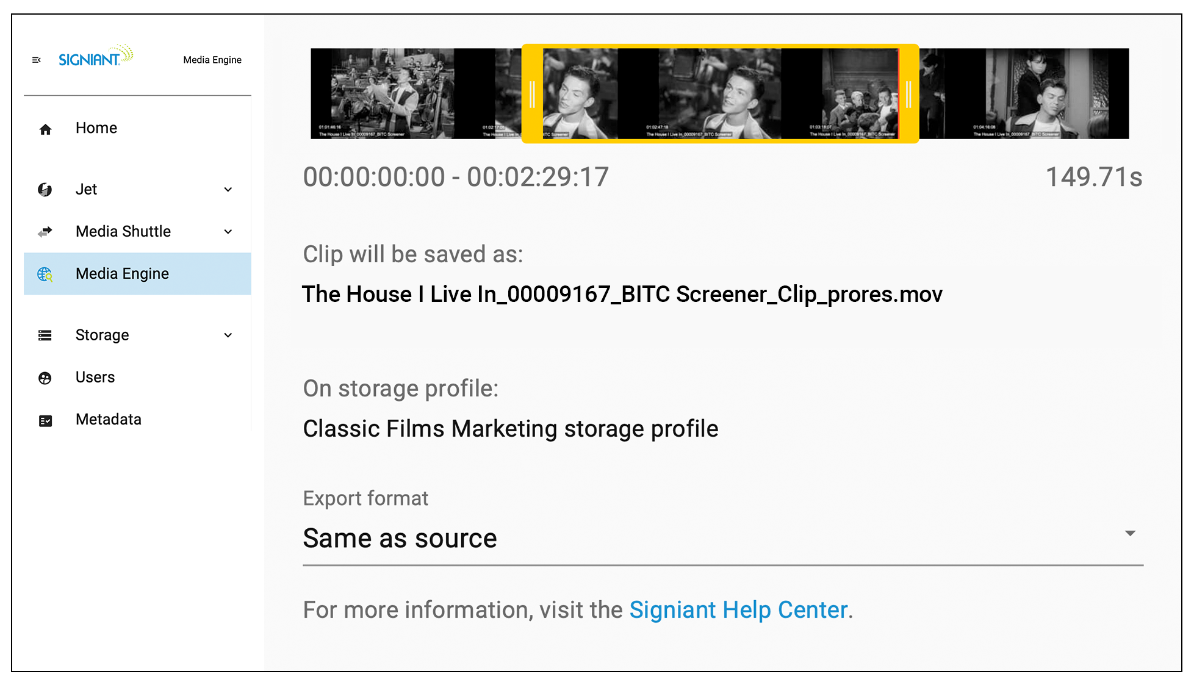Image resolution: width=1194 pixels, height=685 pixels.
Task: Select Metadata from the navigation menu
Action: pos(108,420)
